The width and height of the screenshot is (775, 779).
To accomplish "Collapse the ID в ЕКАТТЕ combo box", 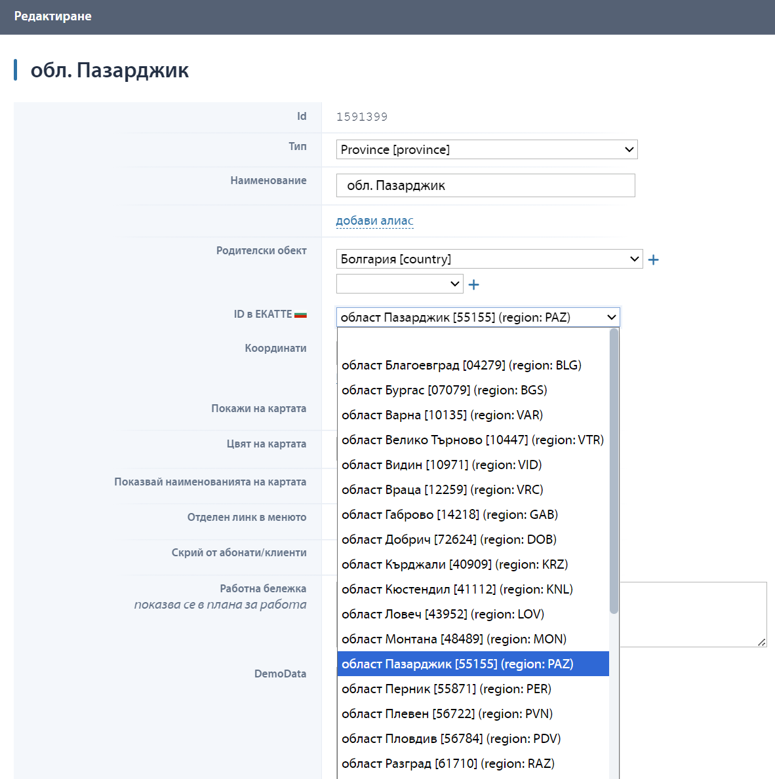I will coord(478,317).
